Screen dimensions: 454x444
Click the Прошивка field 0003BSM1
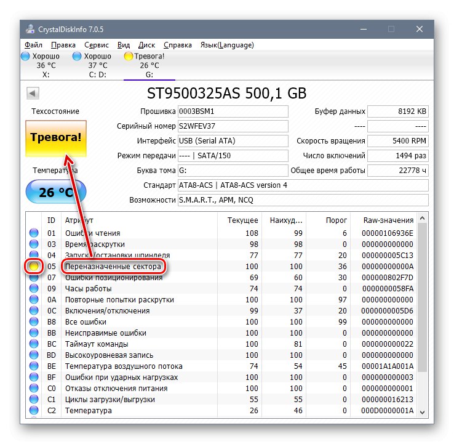(x=233, y=111)
